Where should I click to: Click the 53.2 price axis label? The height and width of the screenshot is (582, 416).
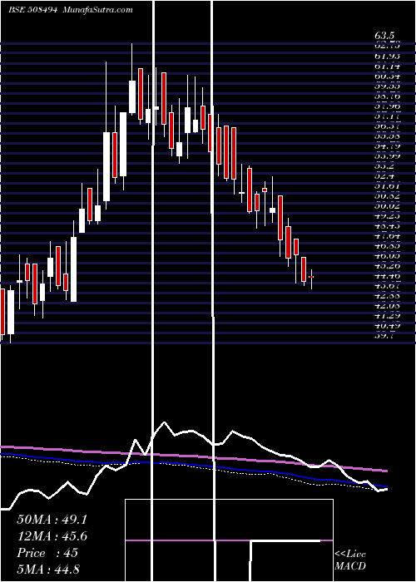[x=384, y=166]
